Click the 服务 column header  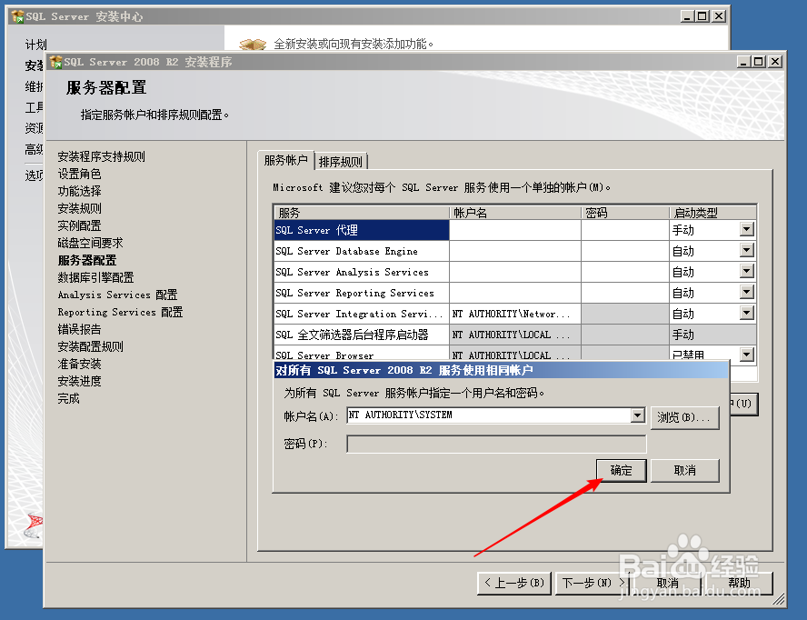(362, 213)
